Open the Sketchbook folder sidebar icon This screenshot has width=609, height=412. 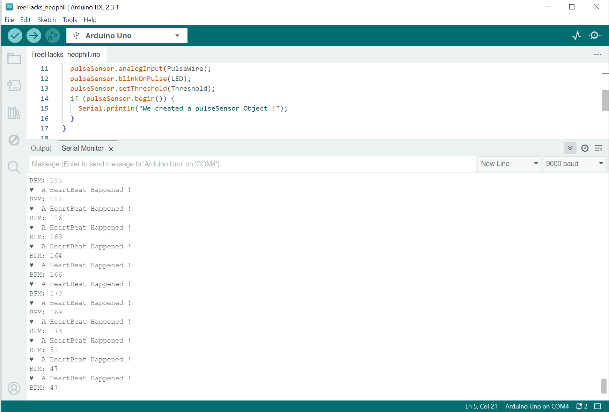(x=14, y=58)
